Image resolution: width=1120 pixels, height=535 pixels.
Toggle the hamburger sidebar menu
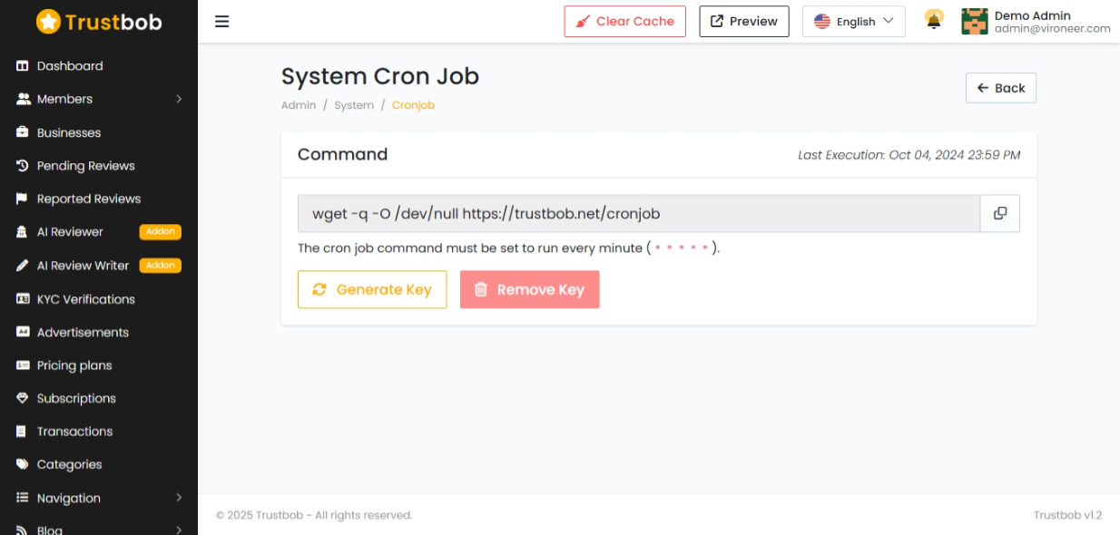222,22
